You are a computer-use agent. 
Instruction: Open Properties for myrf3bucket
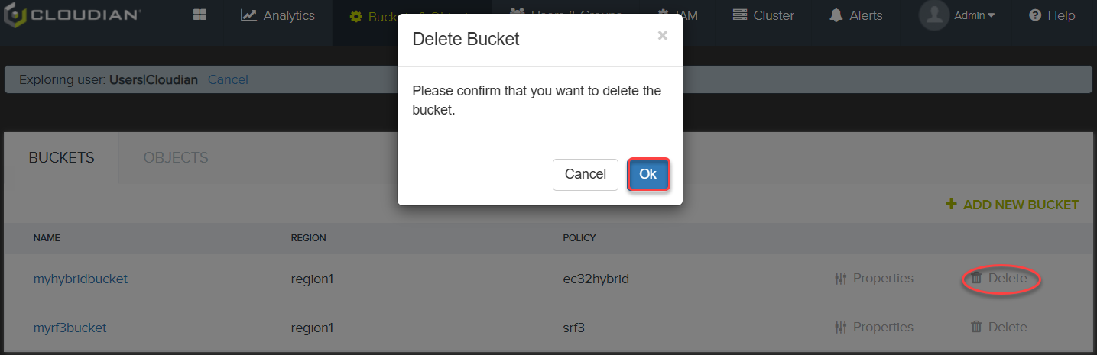coord(875,327)
